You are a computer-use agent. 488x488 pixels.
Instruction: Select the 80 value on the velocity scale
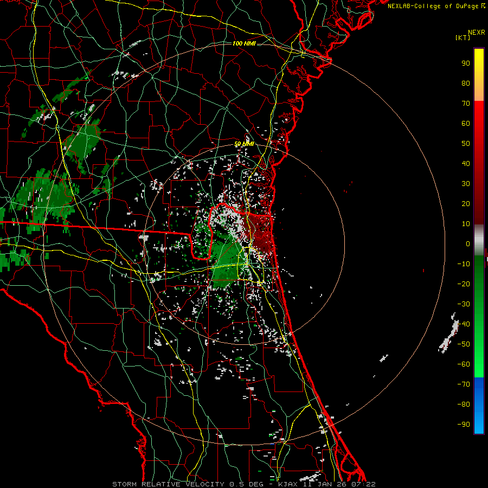click(x=466, y=84)
